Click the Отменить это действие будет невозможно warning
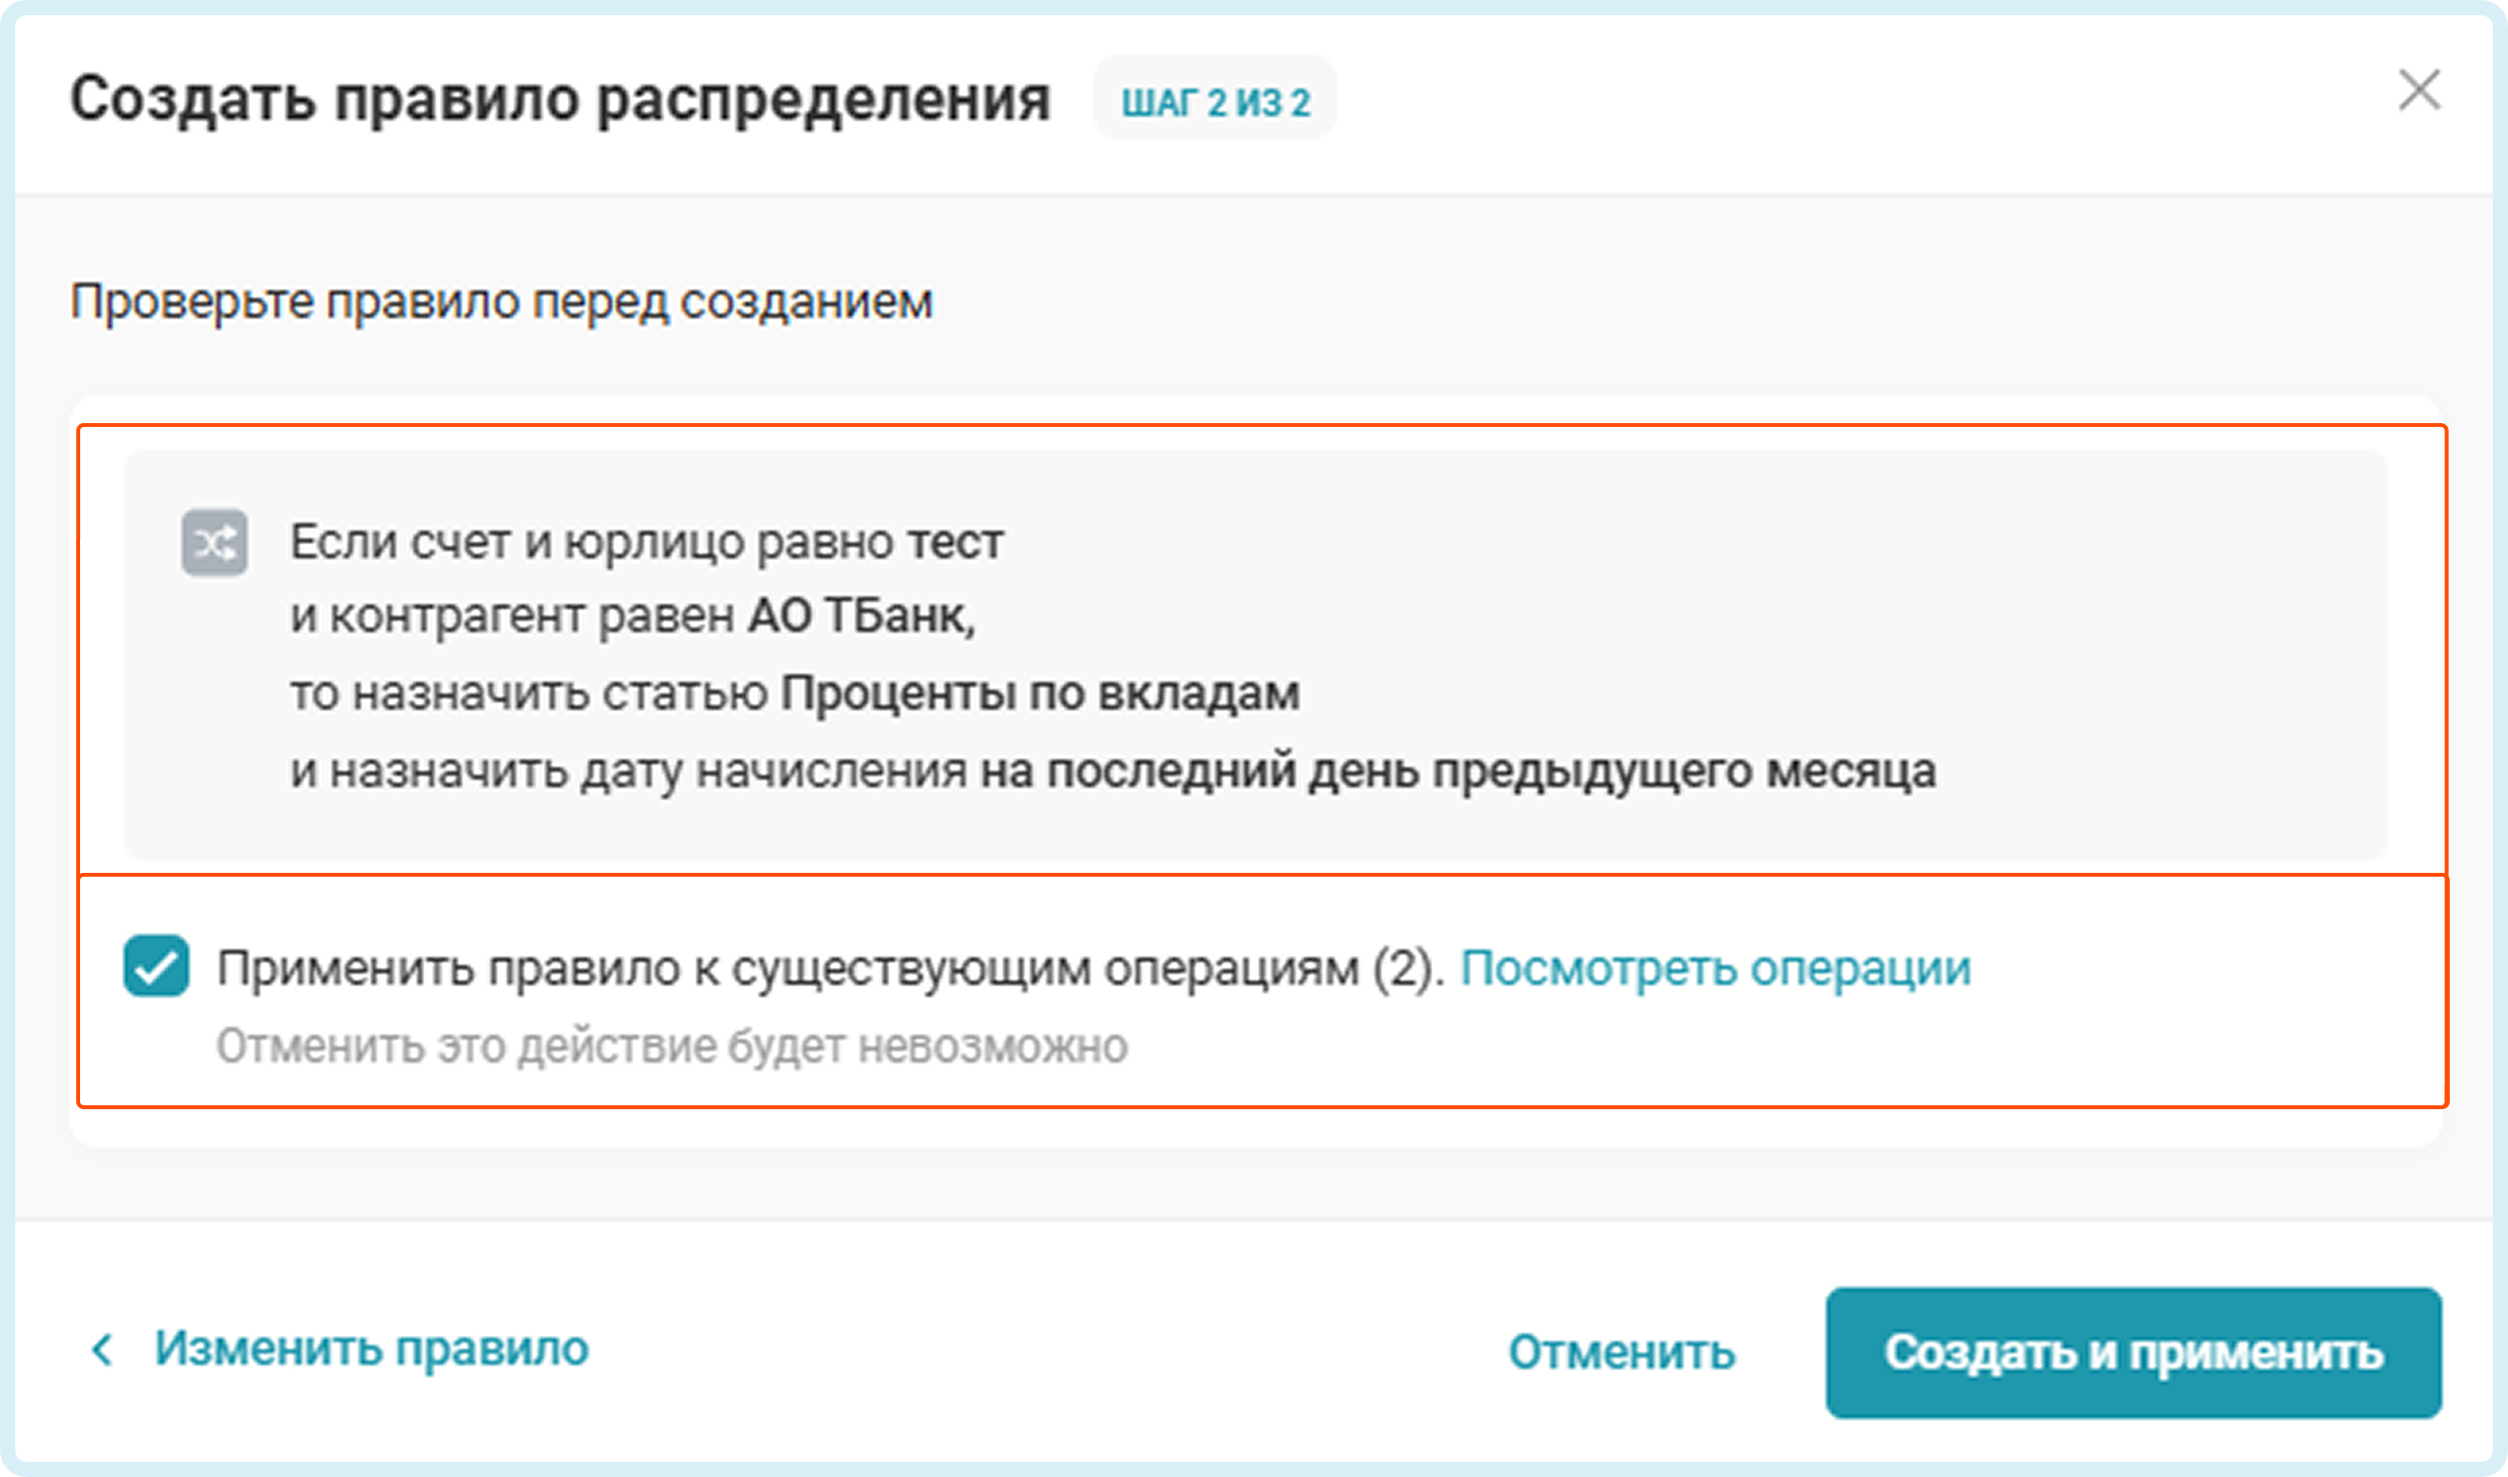The height and width of the screenshot is (1477, 2508). [672, 1047]
